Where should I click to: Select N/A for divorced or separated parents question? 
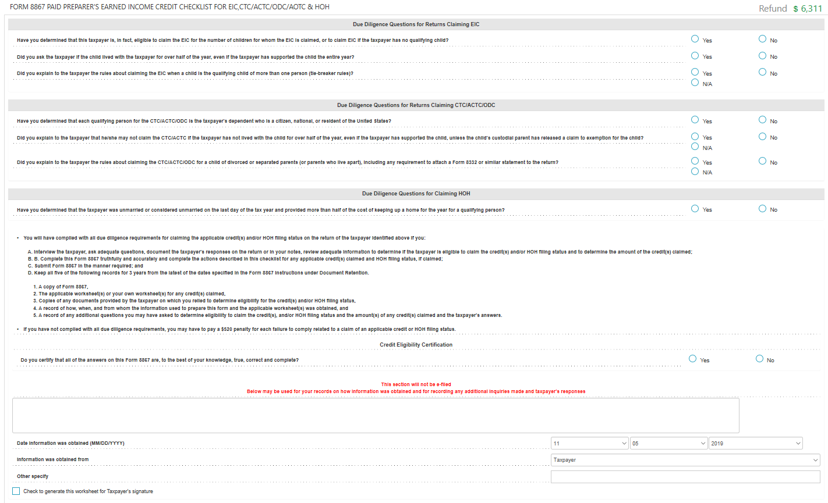point(694,171)
